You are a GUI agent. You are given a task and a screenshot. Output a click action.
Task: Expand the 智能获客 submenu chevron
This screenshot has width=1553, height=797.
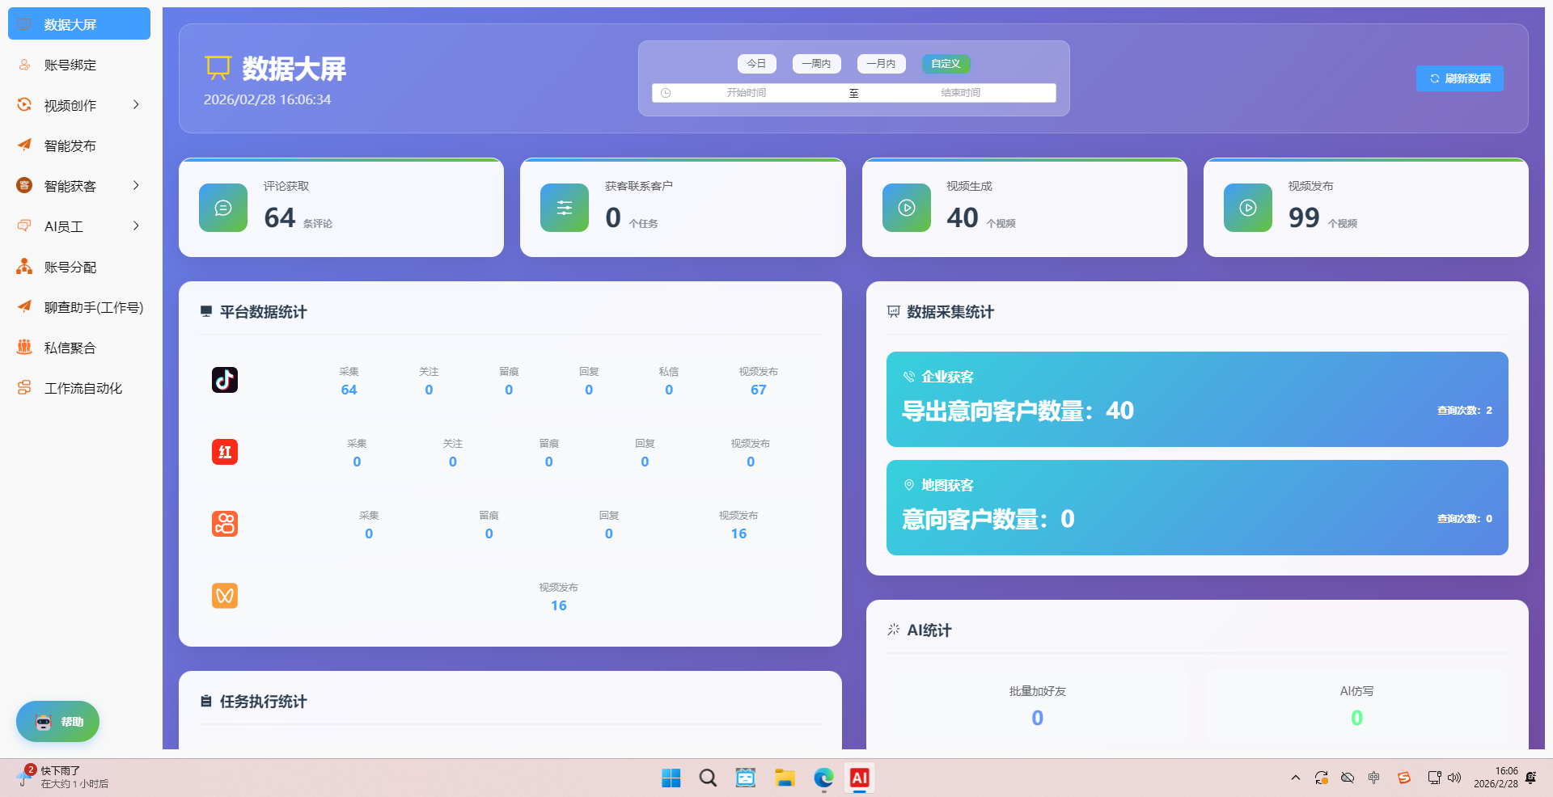point(136,185)
